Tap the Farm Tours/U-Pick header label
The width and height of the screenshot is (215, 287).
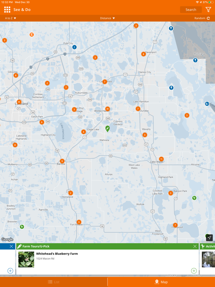(36, 246)
